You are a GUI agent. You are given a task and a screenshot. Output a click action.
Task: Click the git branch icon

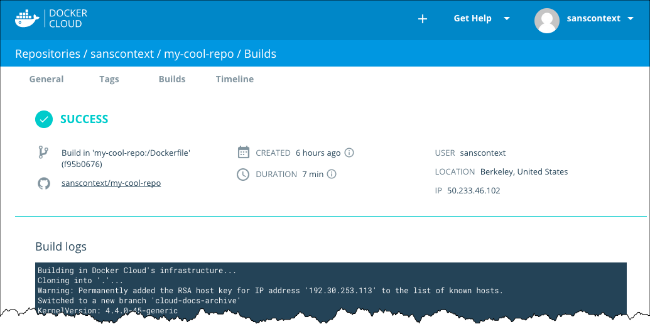click(x=43, y=153)
